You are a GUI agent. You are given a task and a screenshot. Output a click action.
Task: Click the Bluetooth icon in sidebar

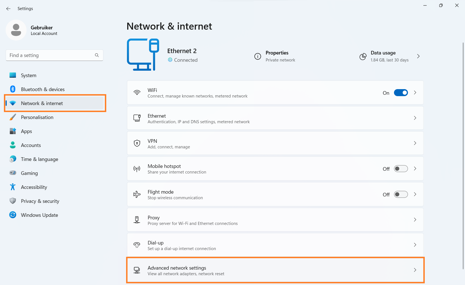click(13, 89)
